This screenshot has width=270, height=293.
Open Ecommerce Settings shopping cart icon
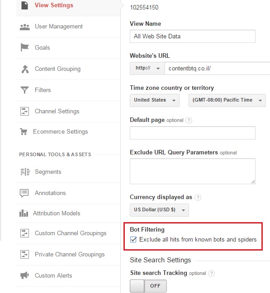tap(24, 131)
